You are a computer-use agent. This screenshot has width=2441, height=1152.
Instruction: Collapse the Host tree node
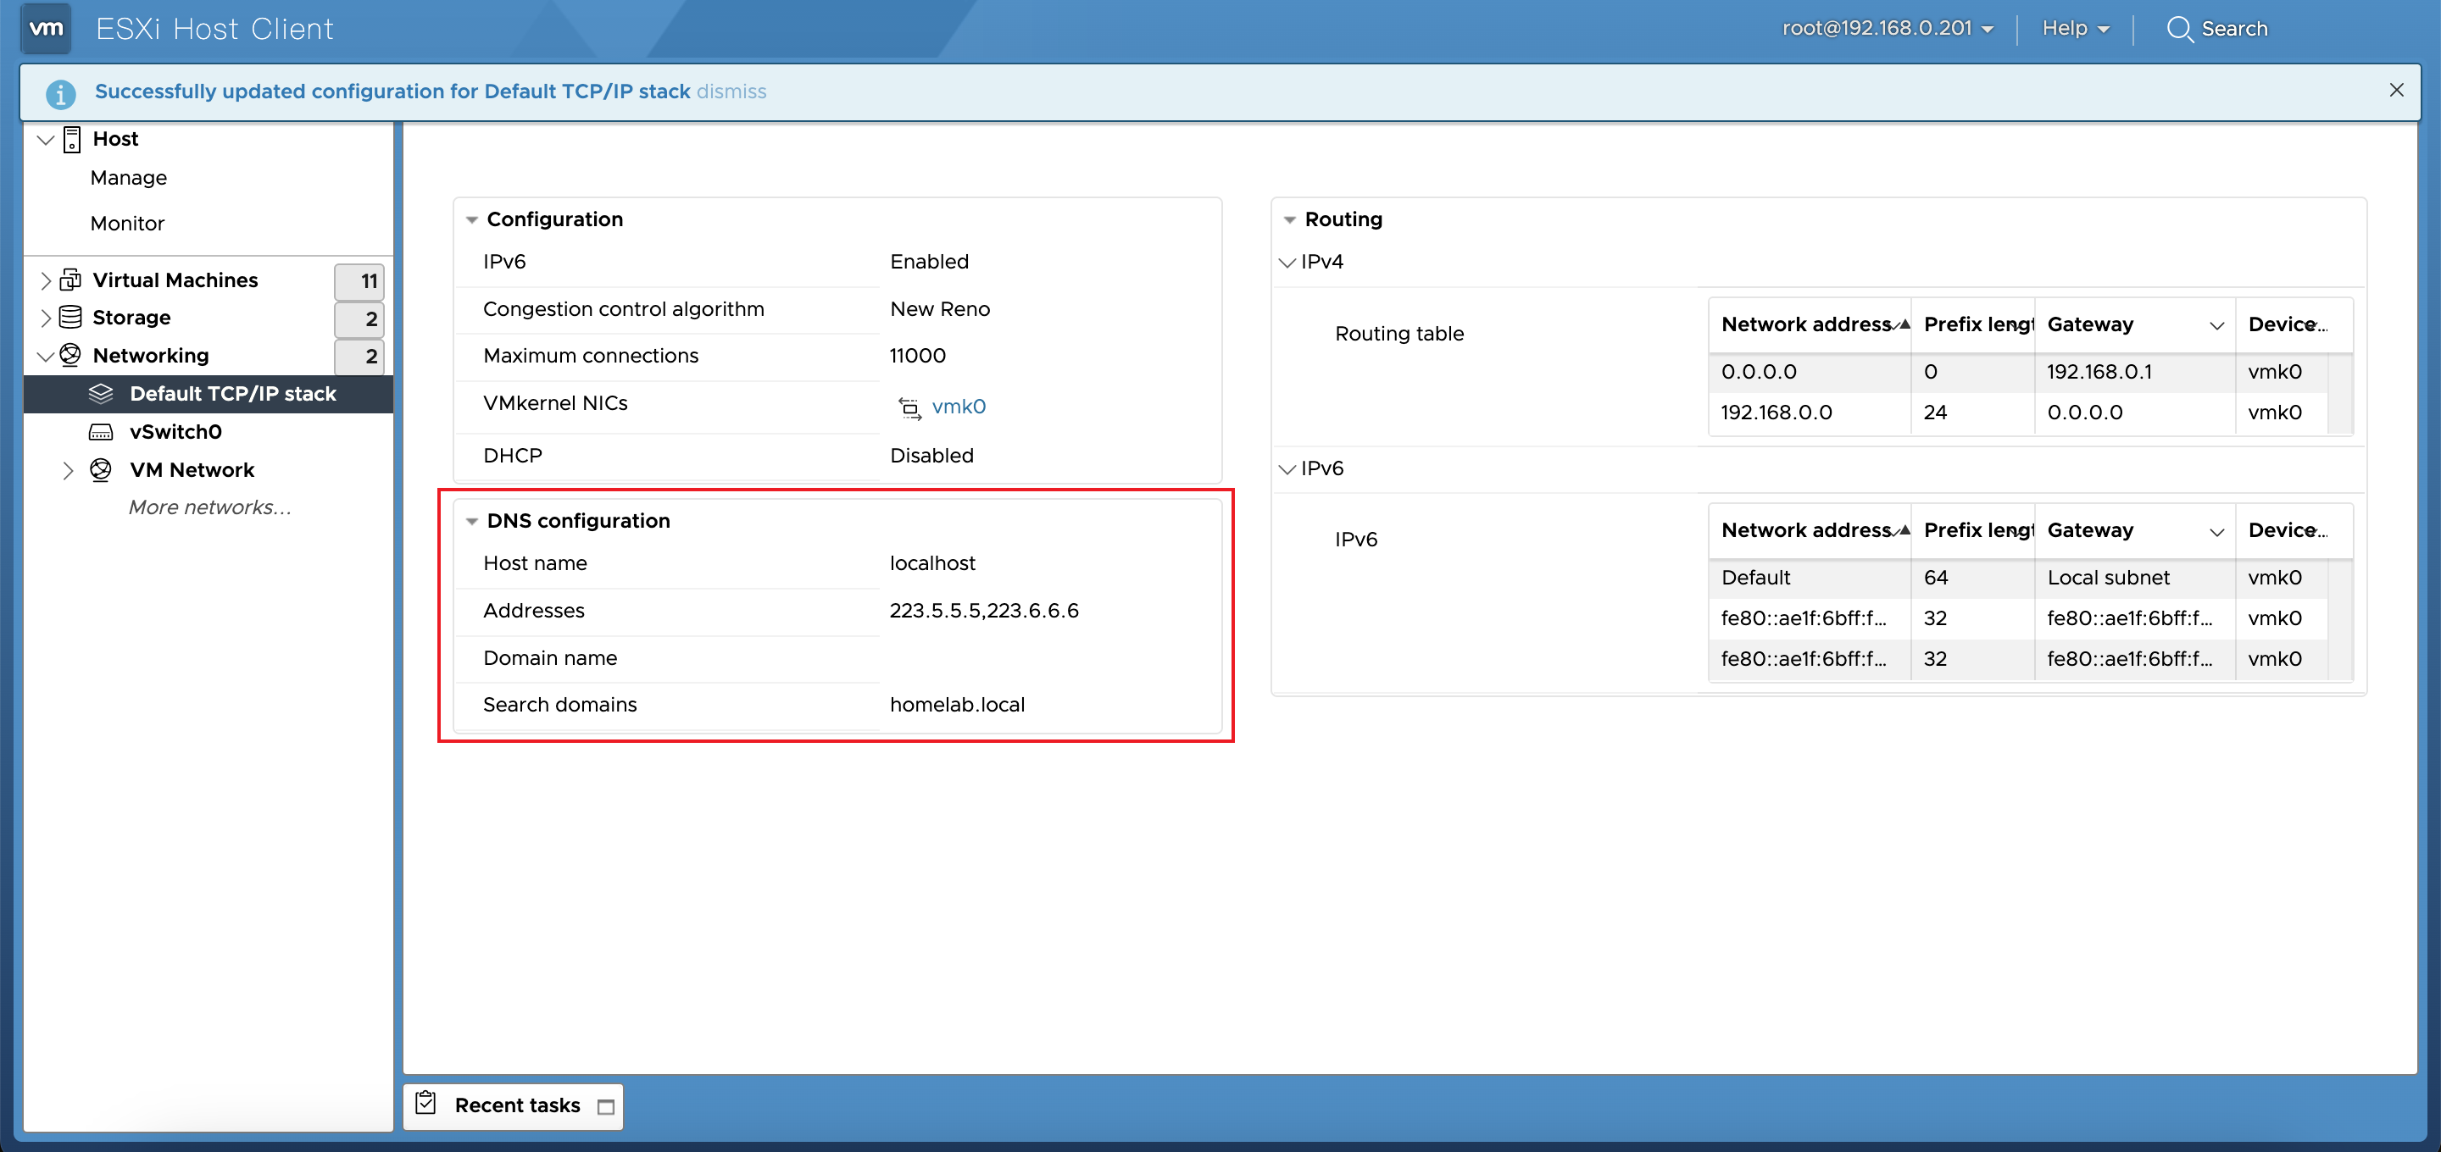tap(45, 141)
